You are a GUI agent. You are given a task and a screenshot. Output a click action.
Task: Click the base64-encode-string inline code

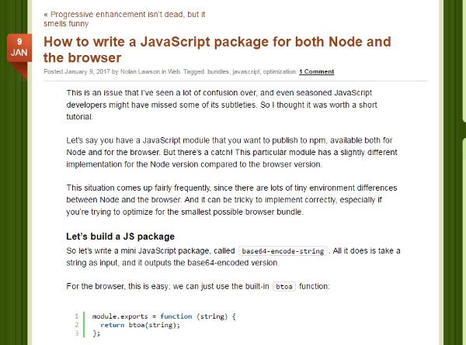coord(283,252)
